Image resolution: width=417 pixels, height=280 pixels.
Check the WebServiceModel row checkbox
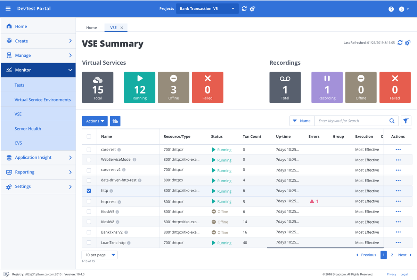point(89,160)
